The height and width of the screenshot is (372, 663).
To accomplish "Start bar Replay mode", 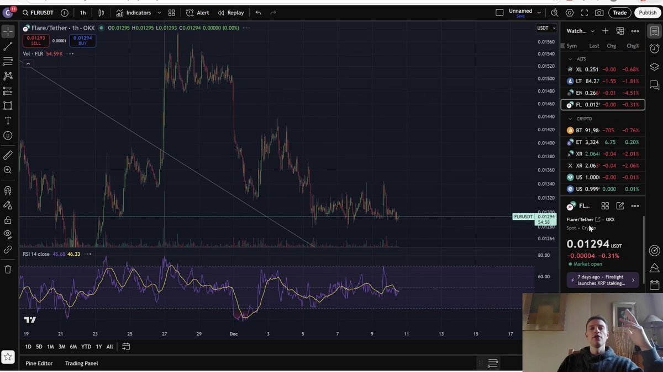I will (230, 13).
